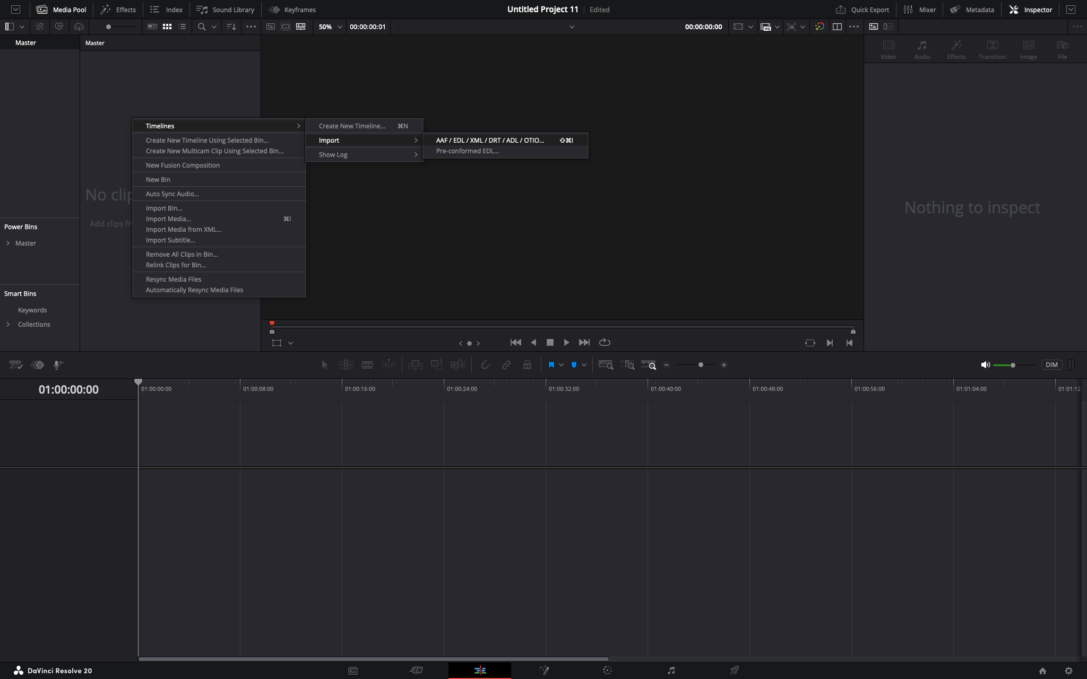The width and height of the screenshot is (1087, 679).
Task: Open the Index panel button
Action: 166,10
